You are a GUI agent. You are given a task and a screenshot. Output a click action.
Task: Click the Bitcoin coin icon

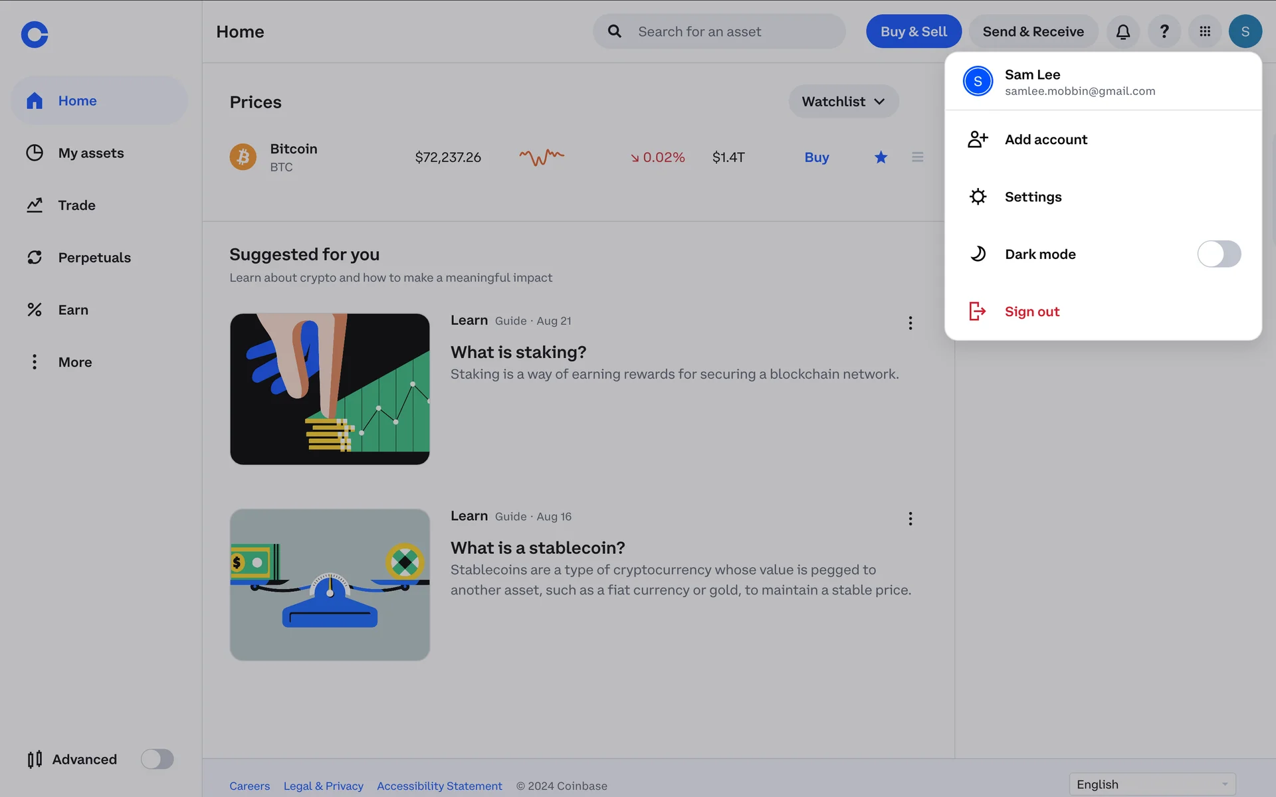click(x=243, y=157)
